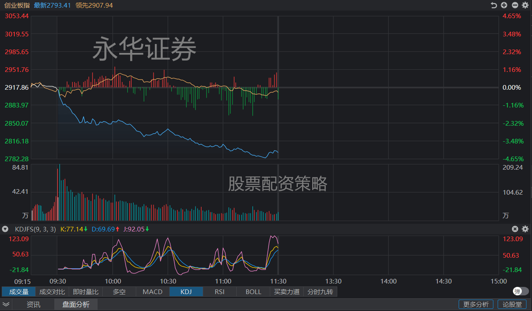Switch to 成交对比 indicator
The image size is (532, 311).
click(x=52, y=292)
